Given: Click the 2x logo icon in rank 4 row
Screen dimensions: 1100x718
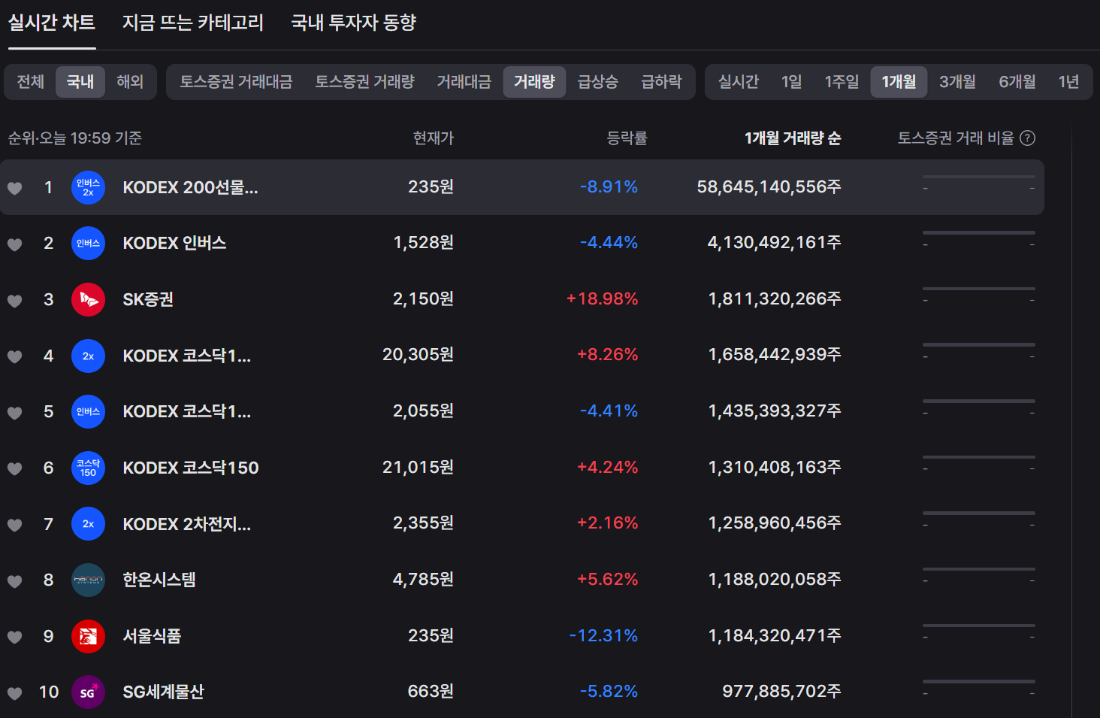Looking at the screenshot, I should pyautogui.click(x=88, y=356).
